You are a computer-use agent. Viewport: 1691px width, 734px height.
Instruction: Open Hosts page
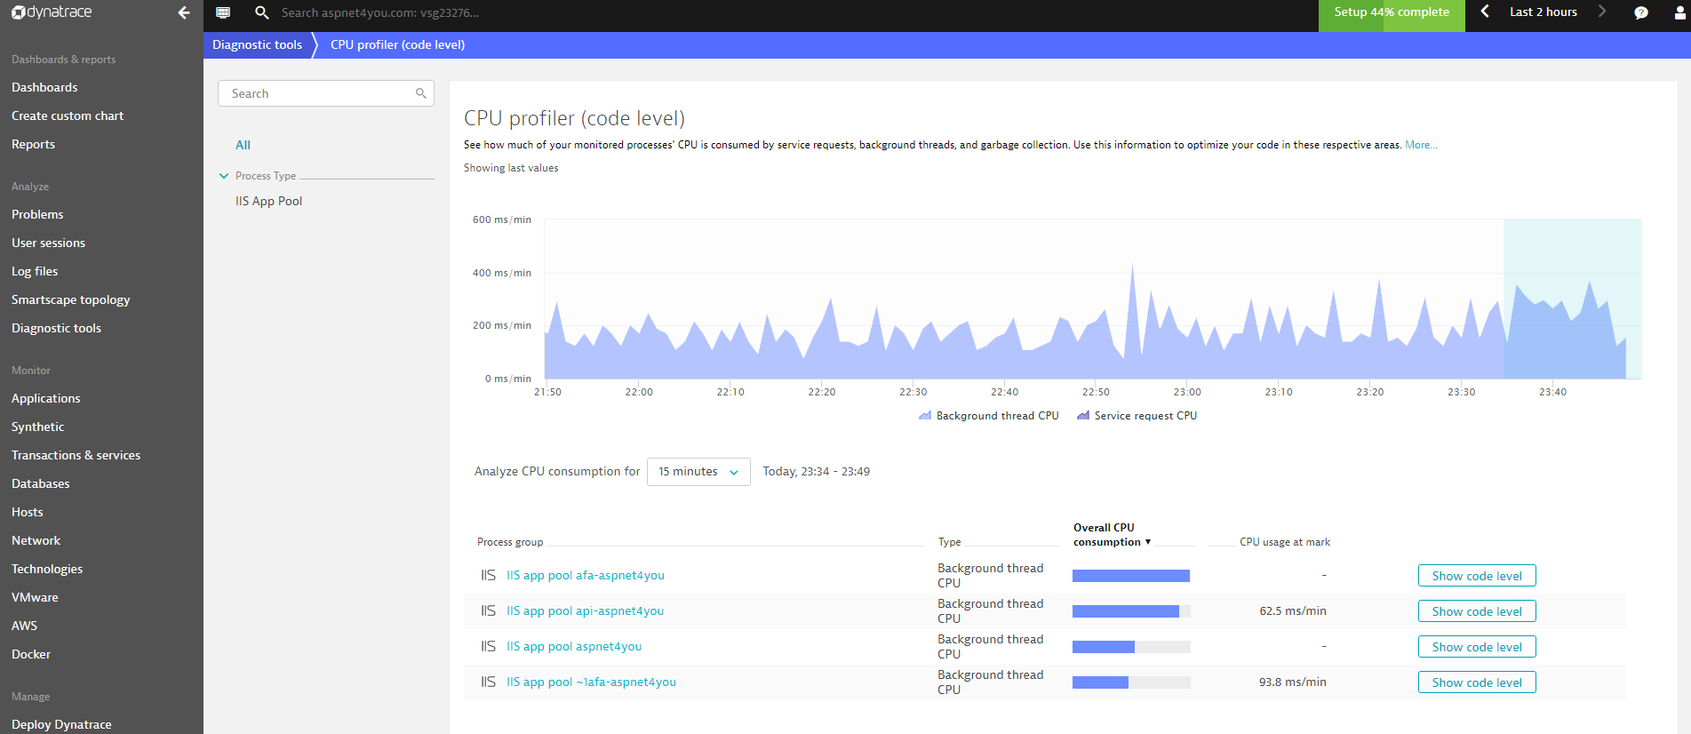(x=27, y=512)
